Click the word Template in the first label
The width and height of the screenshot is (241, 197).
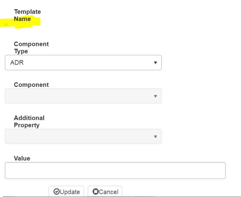pyautogui.click(x=27, y=12)
